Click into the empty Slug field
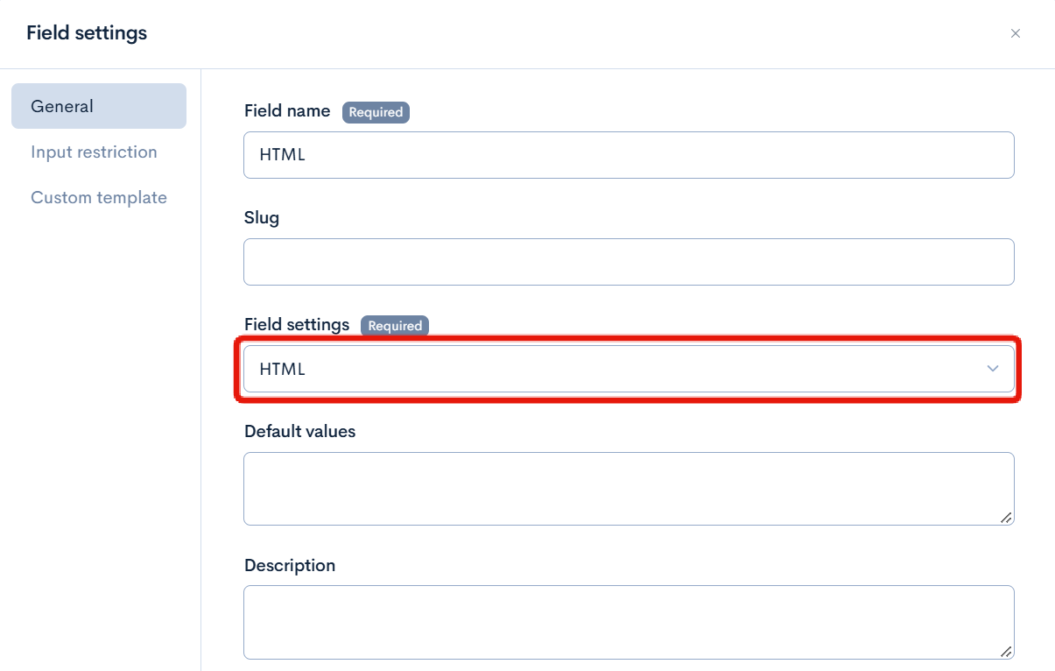This screenshot has width=1055, height=671. [x=629, y=262]
